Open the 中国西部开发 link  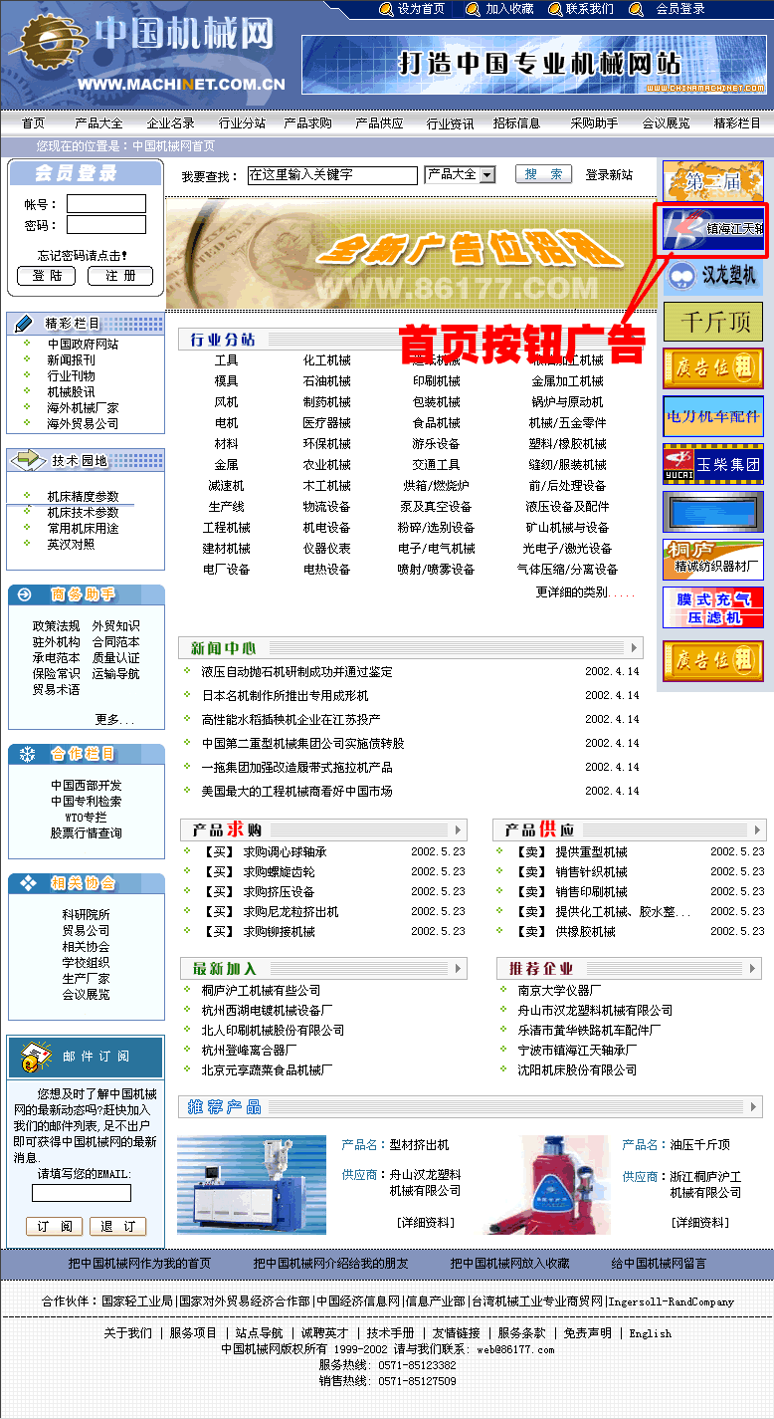click(87, 786)
